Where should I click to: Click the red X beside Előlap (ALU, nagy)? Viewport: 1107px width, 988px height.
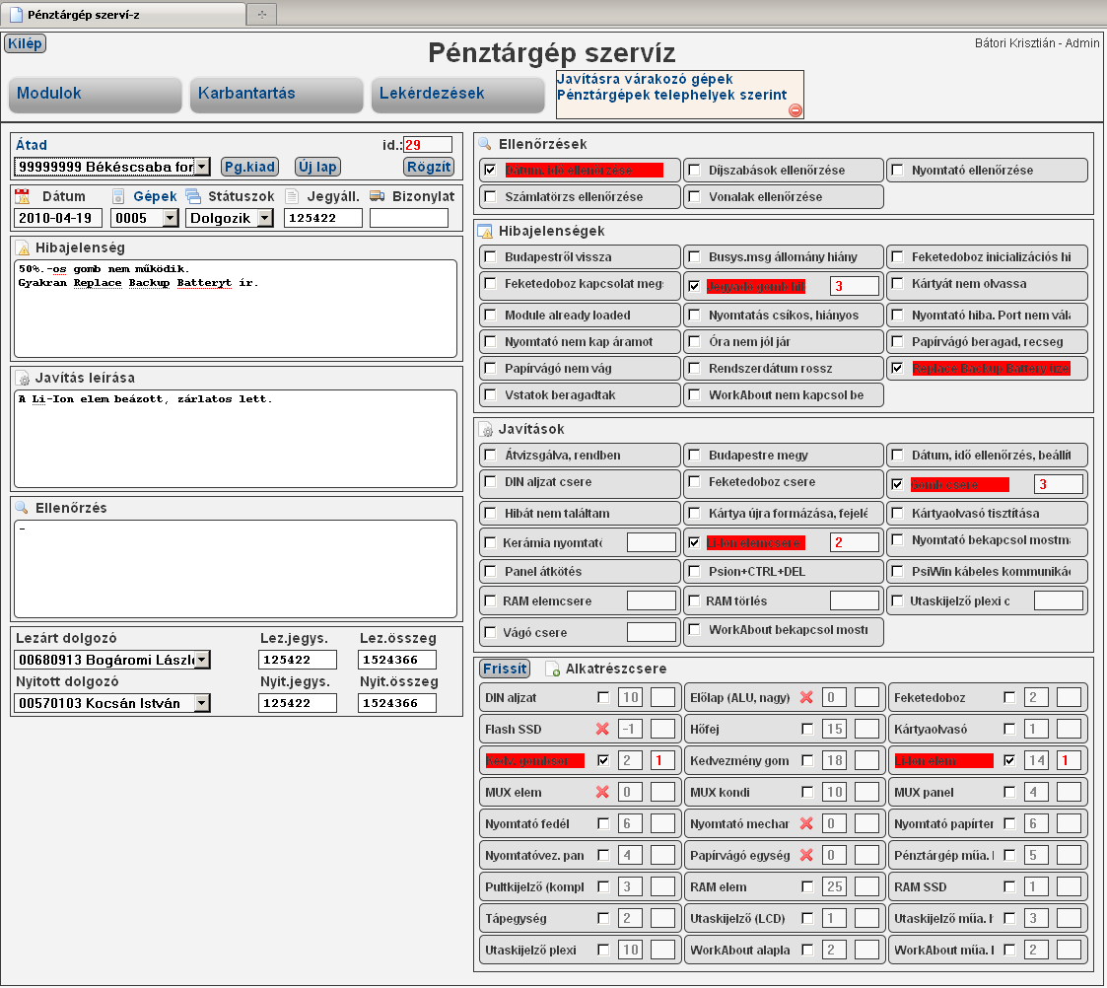click(x=806, y=697)
